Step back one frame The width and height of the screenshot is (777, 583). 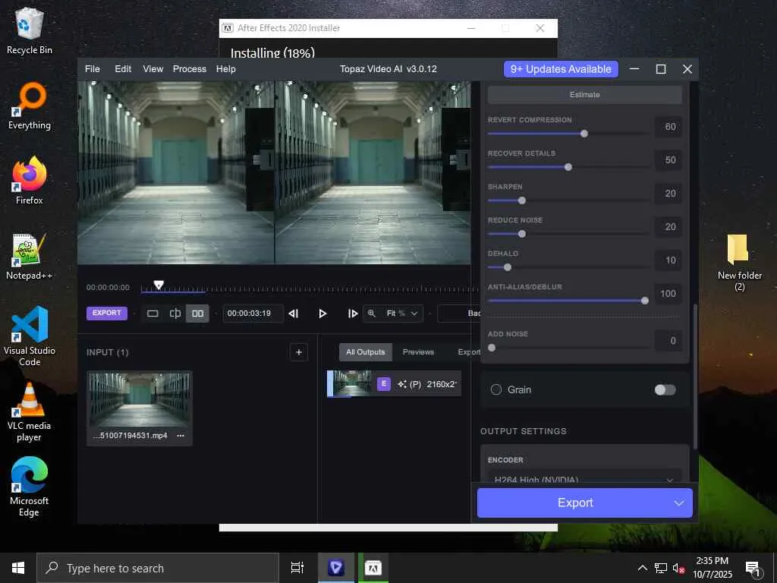294,314
